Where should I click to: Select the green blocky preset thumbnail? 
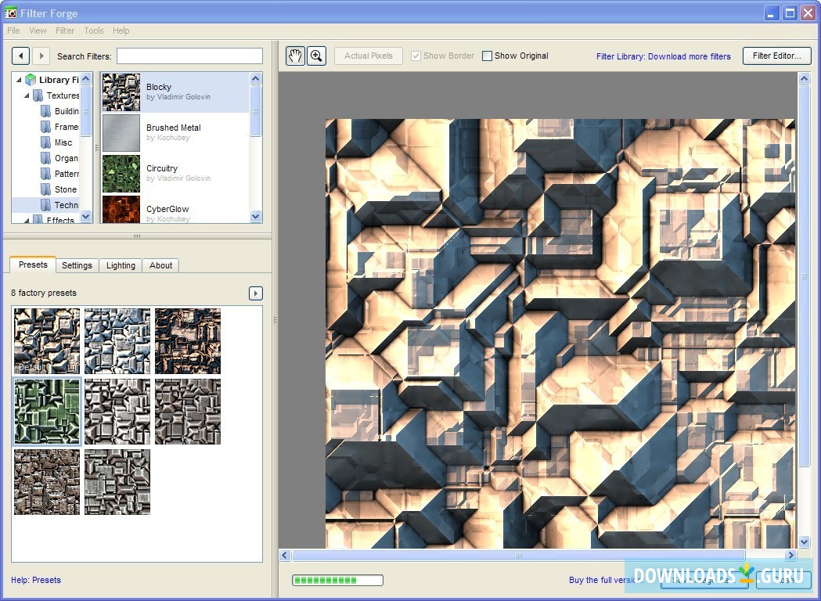tap(47, 411)
